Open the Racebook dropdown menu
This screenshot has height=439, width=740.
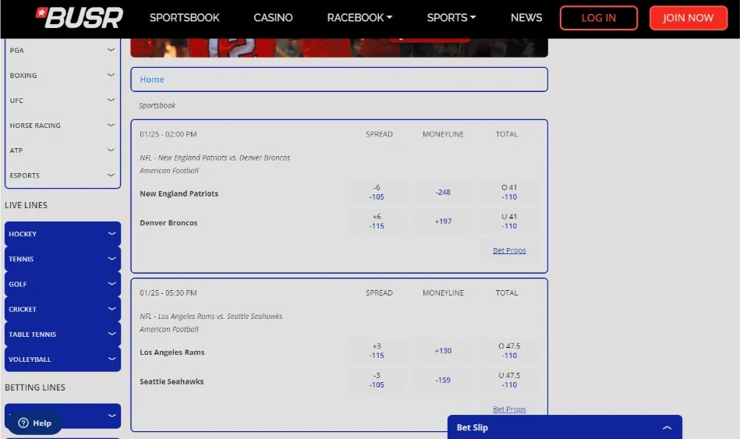pos(359,17)
